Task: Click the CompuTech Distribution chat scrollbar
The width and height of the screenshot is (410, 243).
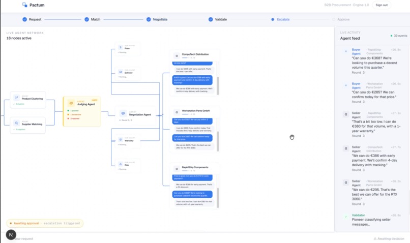Action: (x=218, y=86)
